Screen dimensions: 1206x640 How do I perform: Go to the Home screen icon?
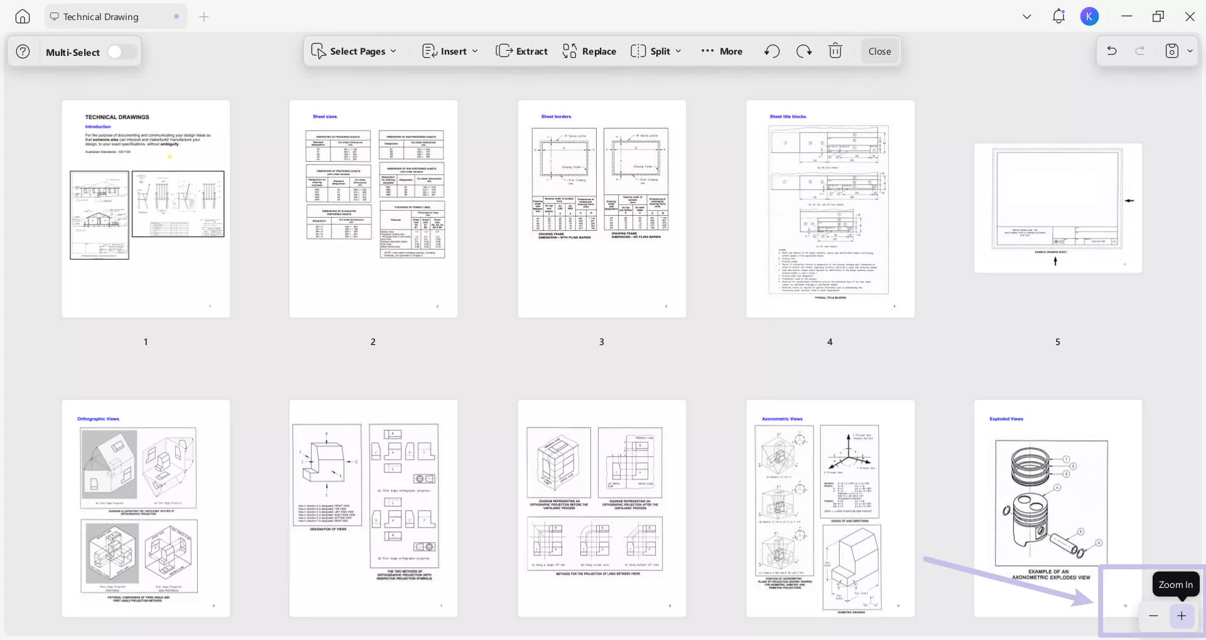point(23,17)
